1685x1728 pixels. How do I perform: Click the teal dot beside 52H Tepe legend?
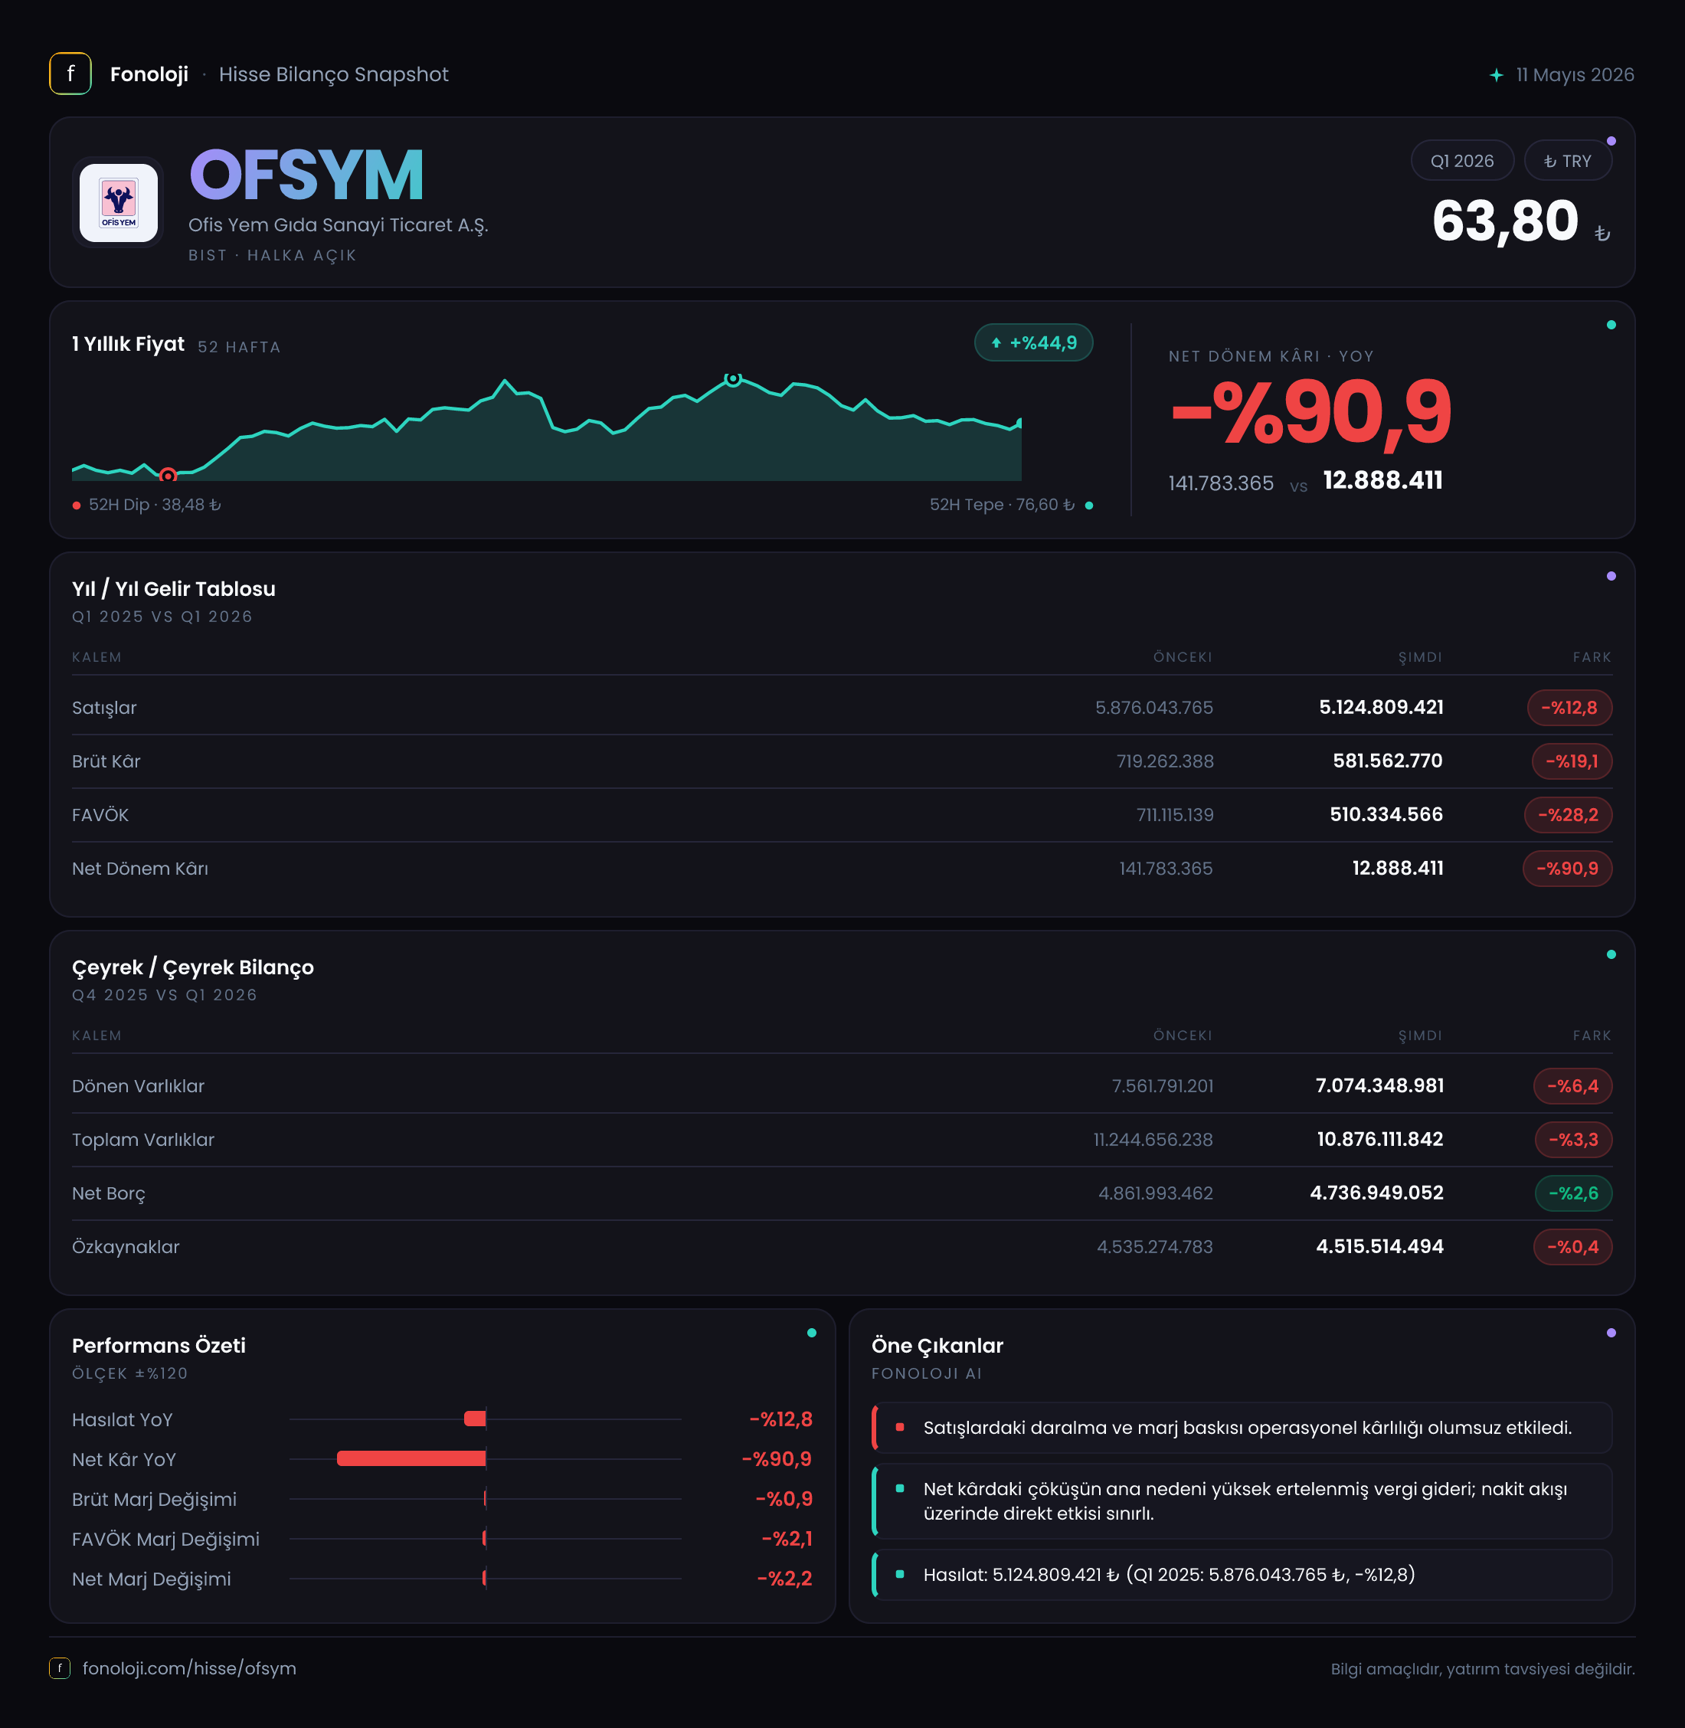point(1088,506)
